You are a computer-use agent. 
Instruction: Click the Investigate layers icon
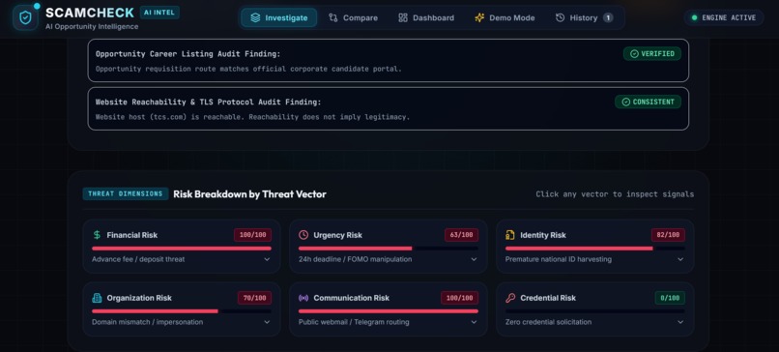(x=255, y=18)
